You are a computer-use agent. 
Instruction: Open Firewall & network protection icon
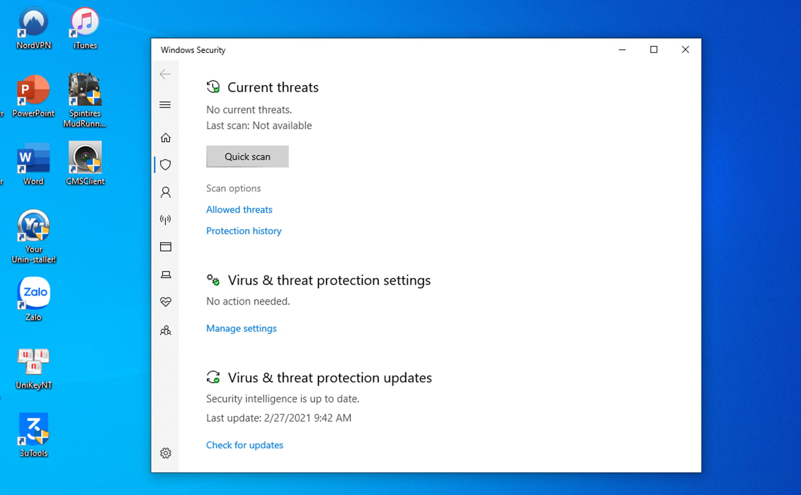pos(165,220)
